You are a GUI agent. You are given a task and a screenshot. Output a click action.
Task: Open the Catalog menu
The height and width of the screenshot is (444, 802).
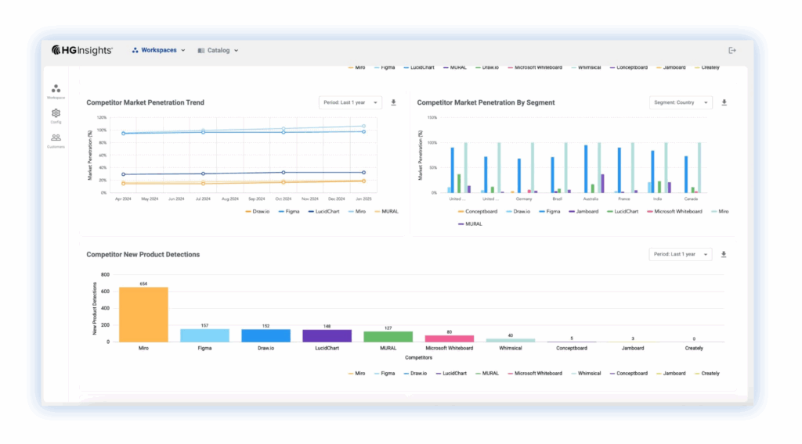(x=219, y=50)
